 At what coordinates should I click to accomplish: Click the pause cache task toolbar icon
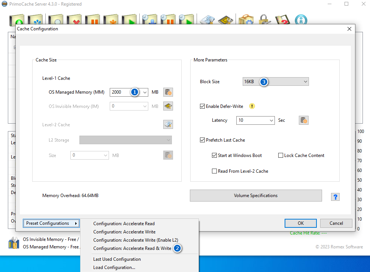click(x=92, y=19)
